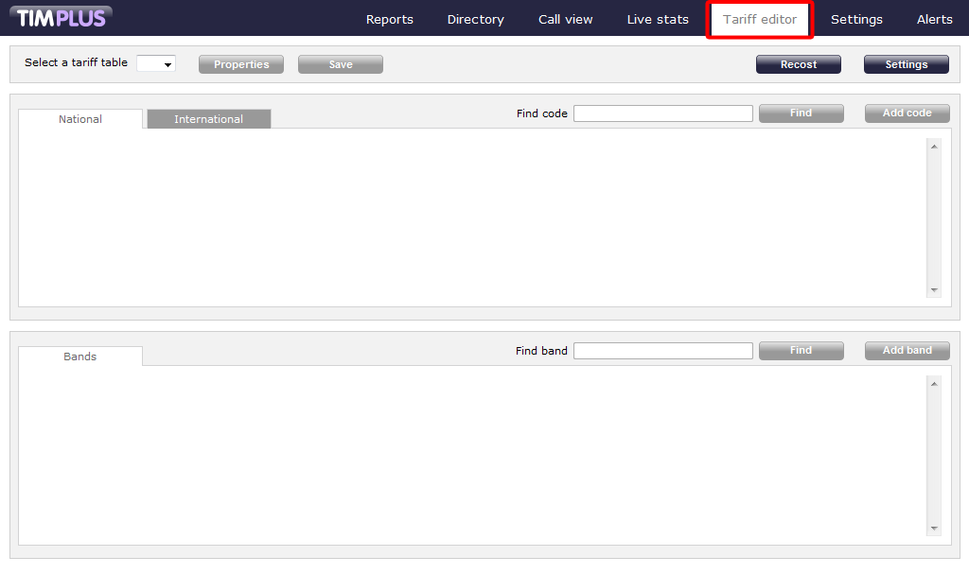Viewport: 969px width, 574px height.
Task: Click the Recost button
Action: pyautogui.click(x=799, y=64)
